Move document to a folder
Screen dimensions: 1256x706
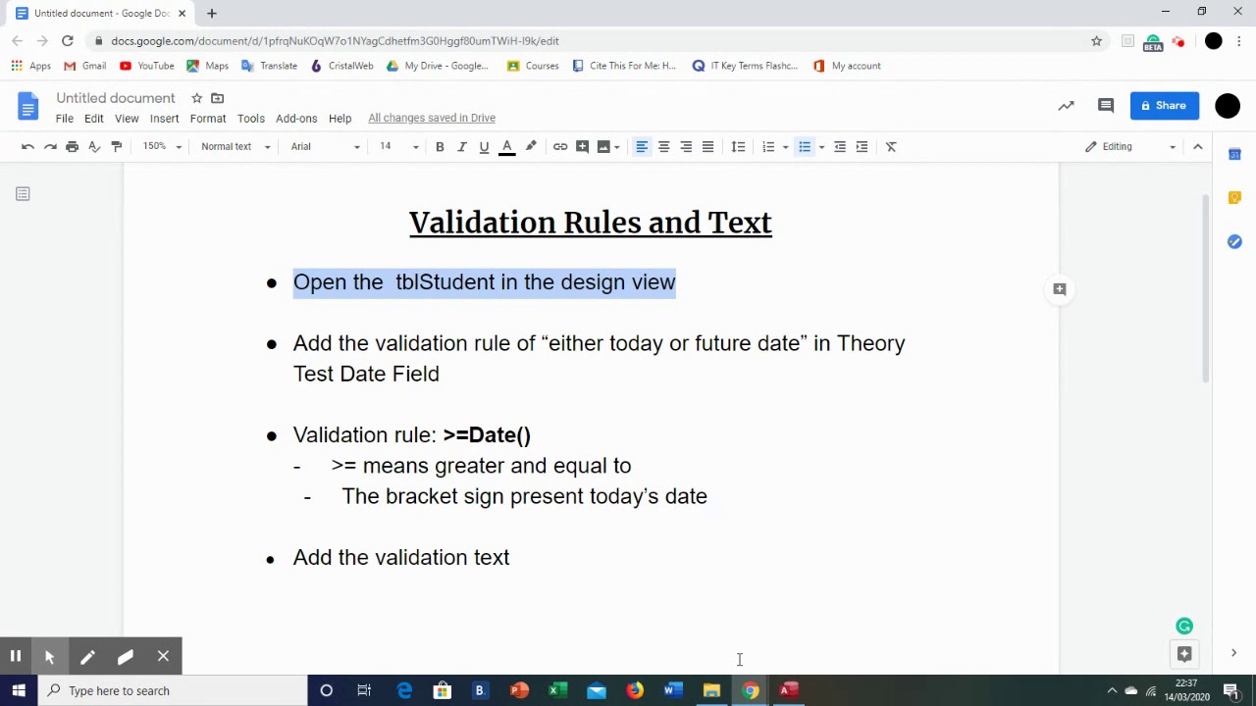[218, 98]
